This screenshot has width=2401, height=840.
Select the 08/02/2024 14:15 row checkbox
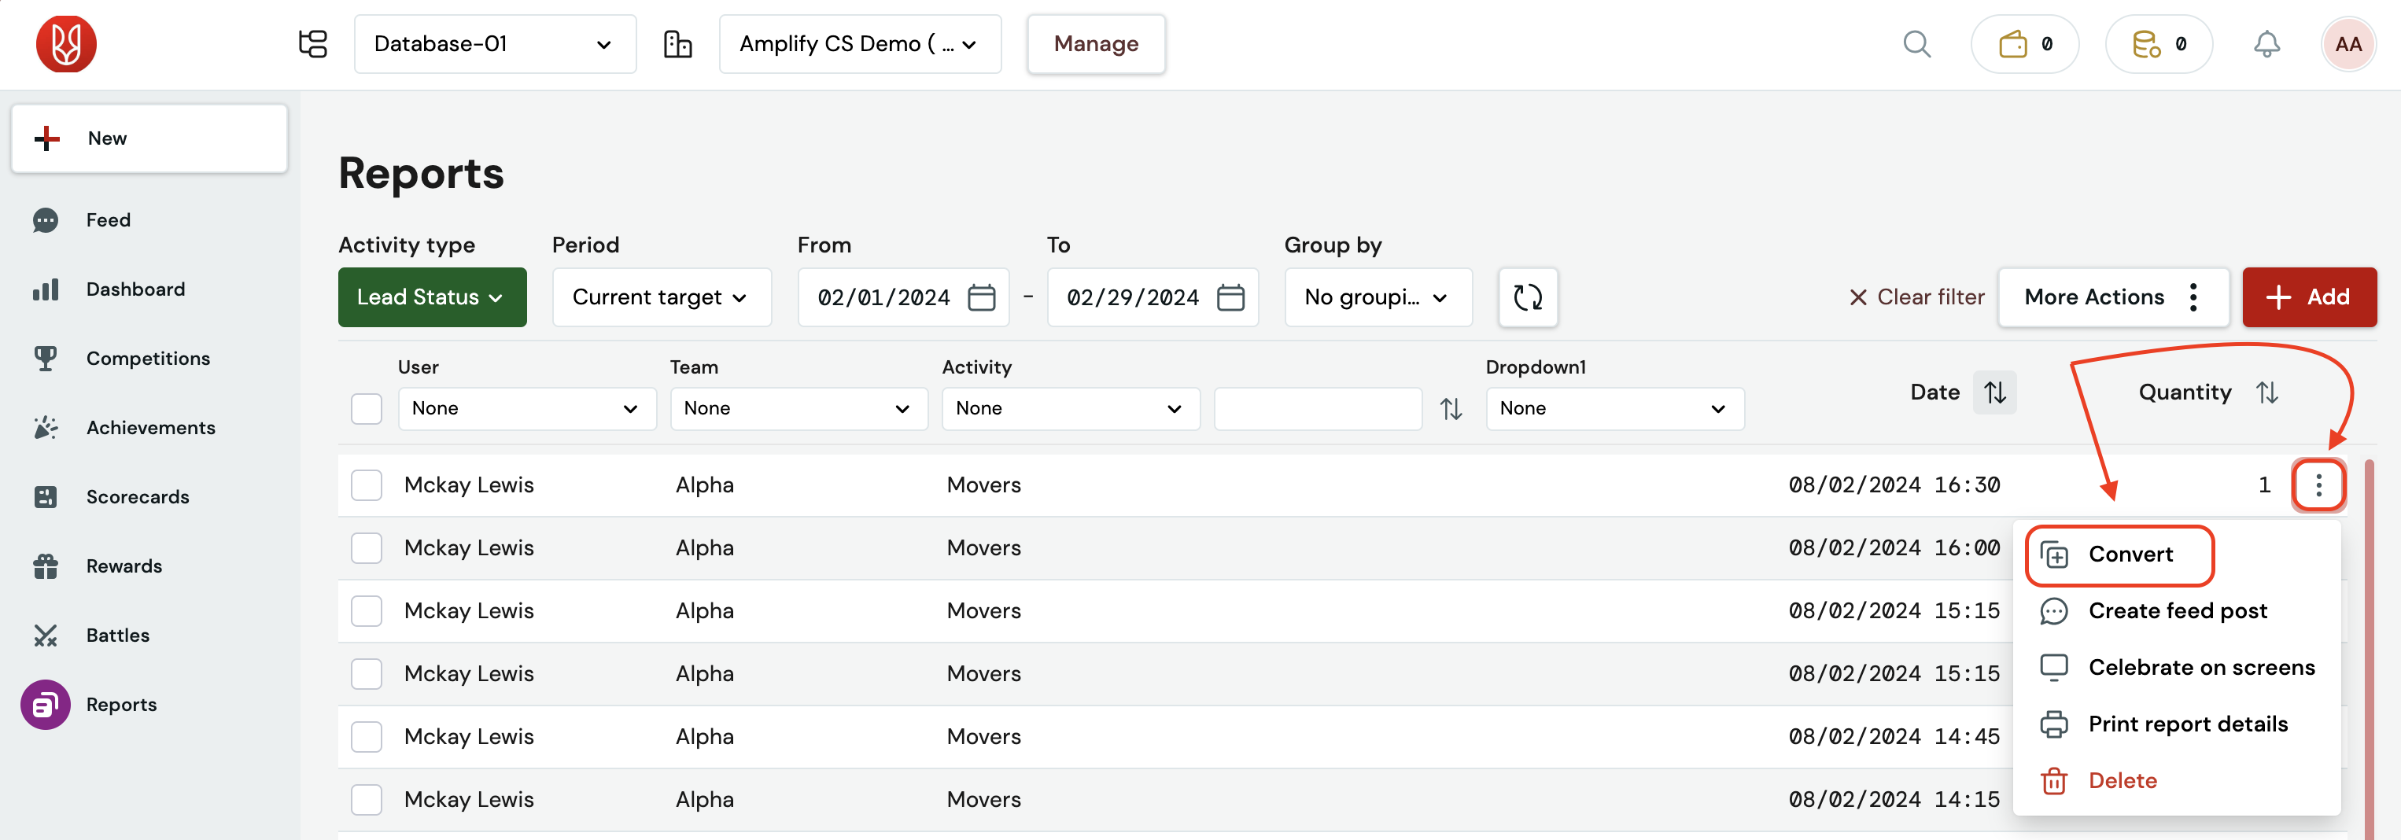[x=367, y=800]
